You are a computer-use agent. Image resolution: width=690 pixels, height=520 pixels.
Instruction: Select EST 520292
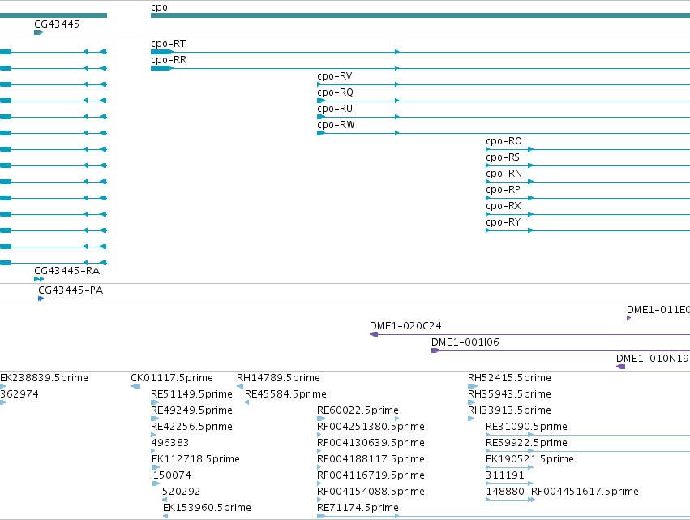coord(182,492)
